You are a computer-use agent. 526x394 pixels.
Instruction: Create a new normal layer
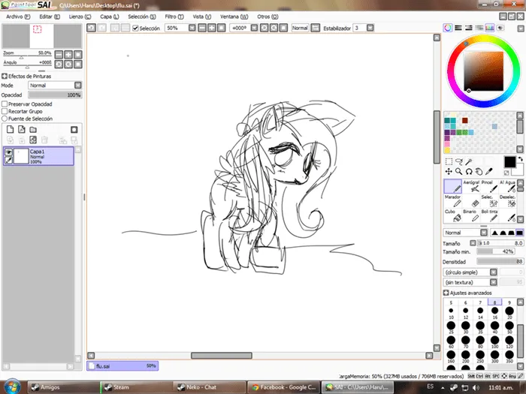pyautogui.click(x=10, y=129)
